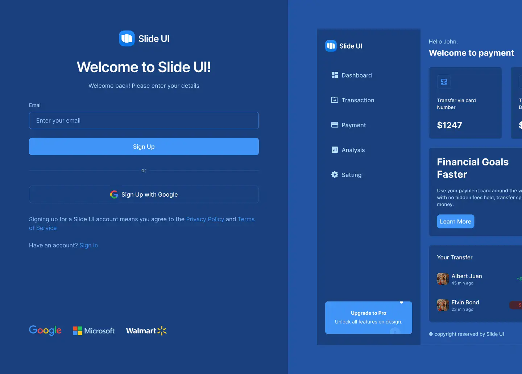The image size is (522, 374).
Task: Click the Elvin Bond transfer name
Action: [x=465, y=302]
